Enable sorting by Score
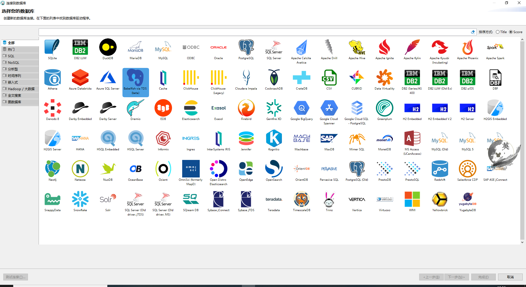The image size is (526, 287). click(x=511, y=32)
